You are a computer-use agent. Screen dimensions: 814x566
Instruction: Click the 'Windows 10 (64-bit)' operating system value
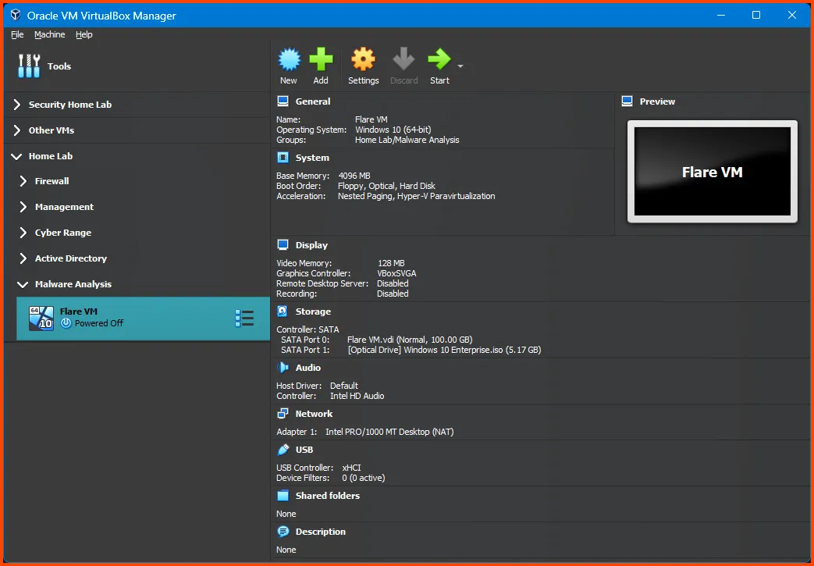pyautogui.click(x=393, y=130)
